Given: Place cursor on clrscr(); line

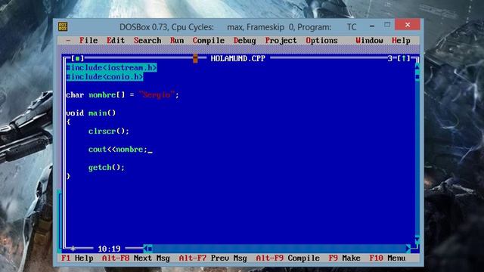Looking at the screenshot, I should [109, 131].
